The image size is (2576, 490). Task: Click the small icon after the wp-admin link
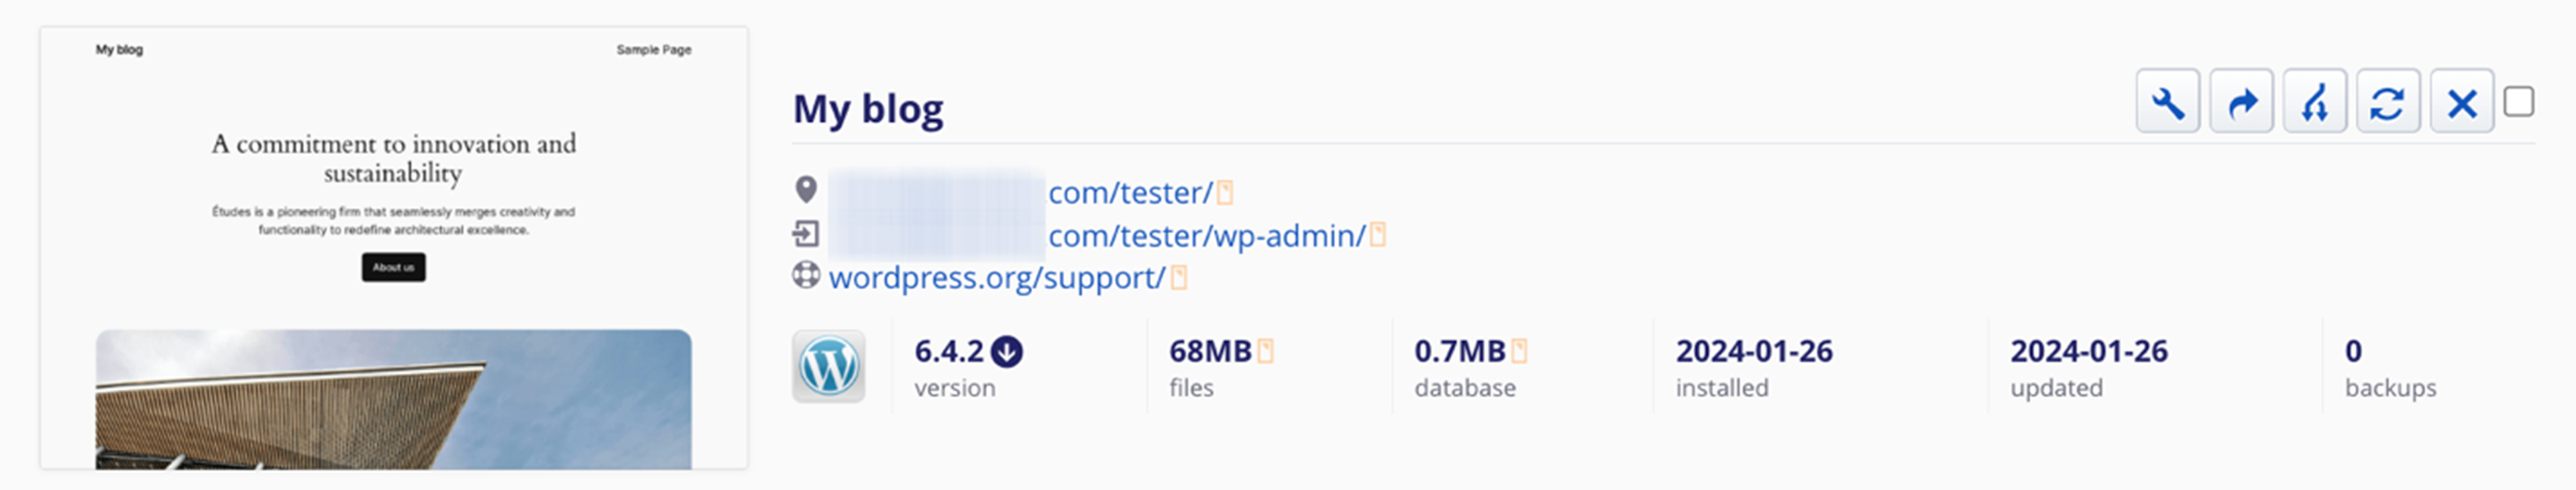click(1377, 235)
